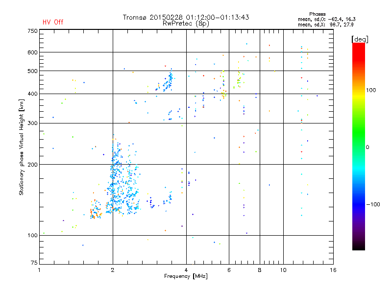Click the 'Frequency [MHz]' x-axis label
Screen dimensions: 392x294
coord(186,276)
